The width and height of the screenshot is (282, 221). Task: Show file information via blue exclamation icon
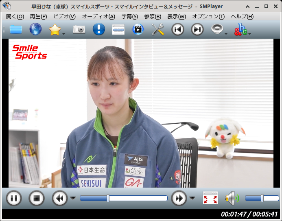coord(99,29)
